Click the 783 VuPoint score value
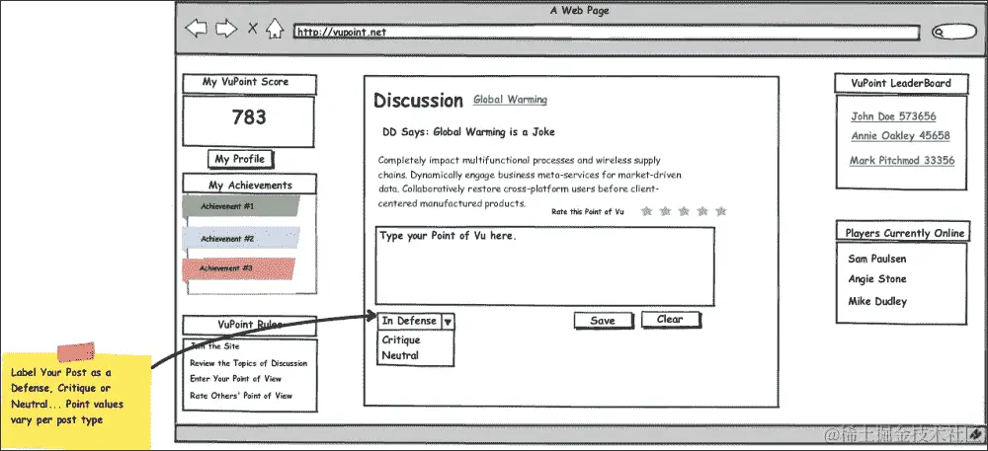 249,117
